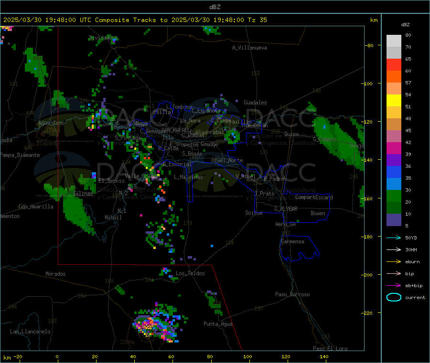Click the yellow 'km' label at top right
This screenshot has width=430, height=363.
coord(374,20)
